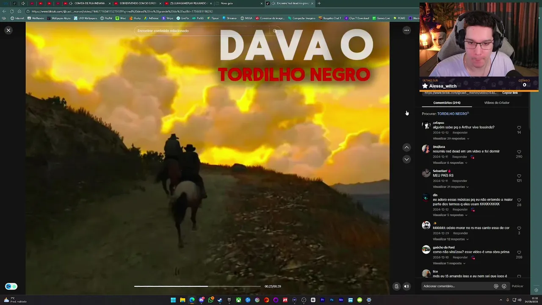
Task: Open the PayPal bookmark
Action: coord(106,18)
